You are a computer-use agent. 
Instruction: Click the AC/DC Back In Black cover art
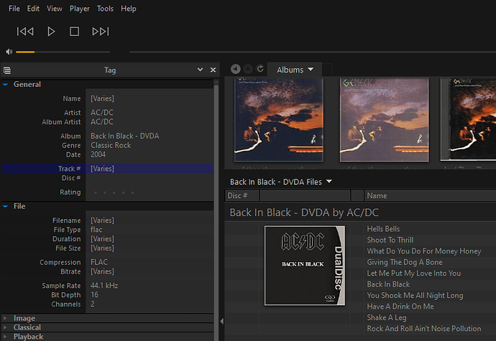pos(305,266)
